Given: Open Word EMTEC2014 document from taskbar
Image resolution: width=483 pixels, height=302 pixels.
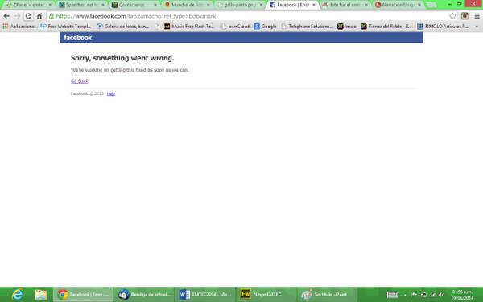Looking at the screenshot, I should point(205,295).
